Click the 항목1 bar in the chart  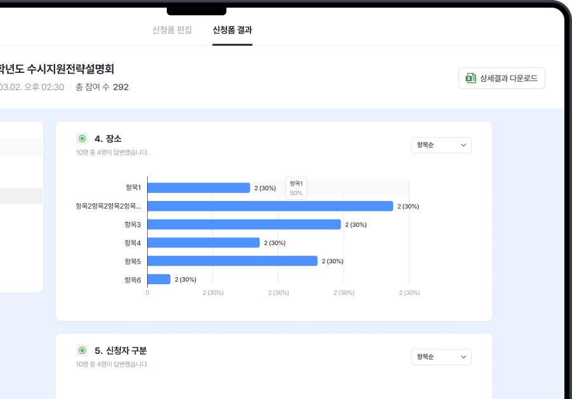[198, 188]
